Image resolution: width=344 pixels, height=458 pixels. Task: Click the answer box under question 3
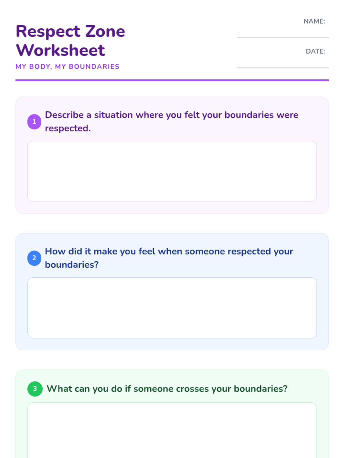pyautogui.click(x=172, y=429)
